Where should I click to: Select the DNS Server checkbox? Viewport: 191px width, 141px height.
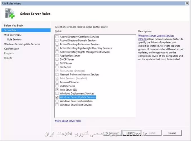57,63
